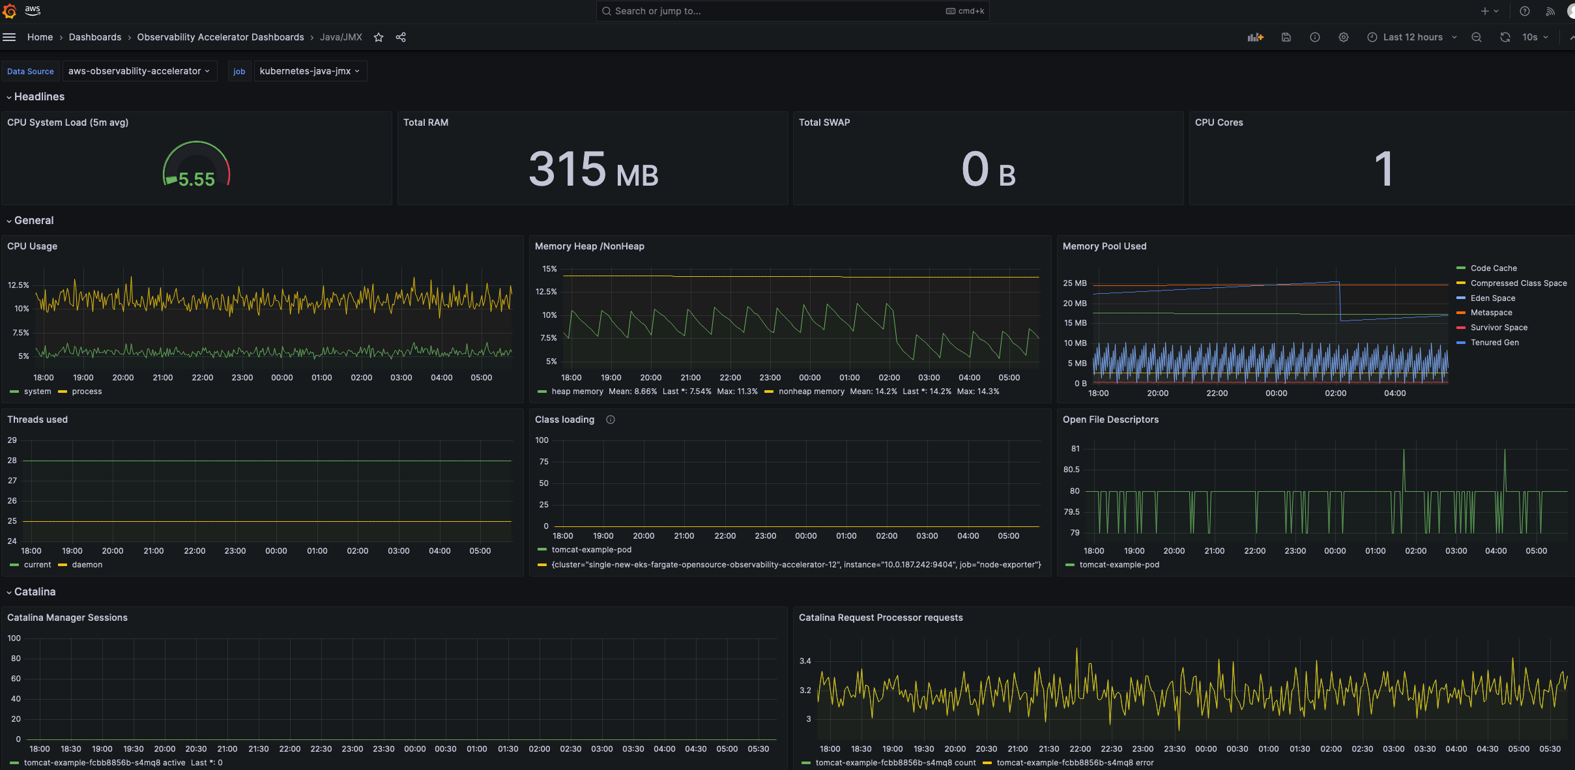
Task: Open the aws-observability-accelerator data source dropdown
Action: click(139, 71)
